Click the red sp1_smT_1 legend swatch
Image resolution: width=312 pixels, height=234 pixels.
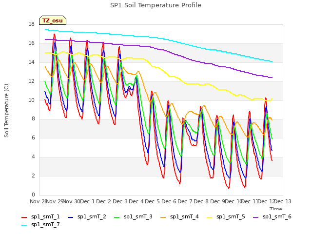pos(24,217)
